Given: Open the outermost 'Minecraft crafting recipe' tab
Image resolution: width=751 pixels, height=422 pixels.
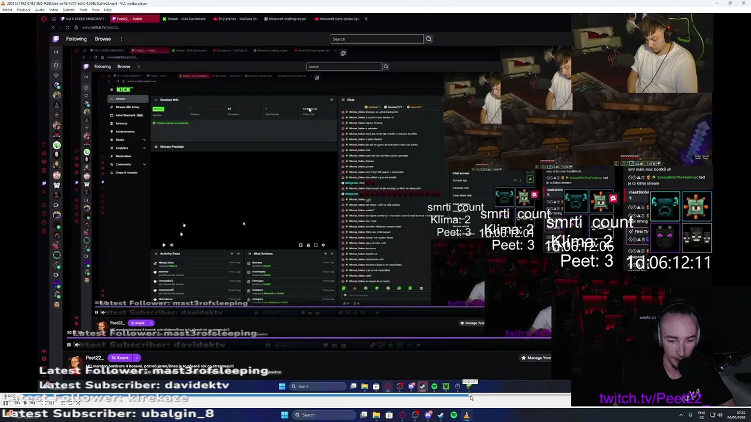Looking at the screenshot, I should (286, 19).
